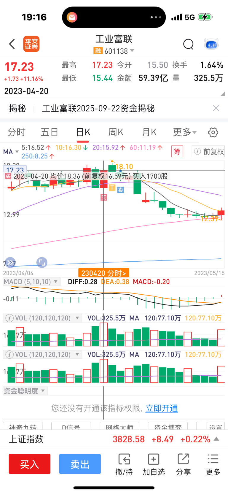The height and width of the screenshot is (494, 228).
Task: Tap the 前复权 info icon
Action: [x=197, y=152]
